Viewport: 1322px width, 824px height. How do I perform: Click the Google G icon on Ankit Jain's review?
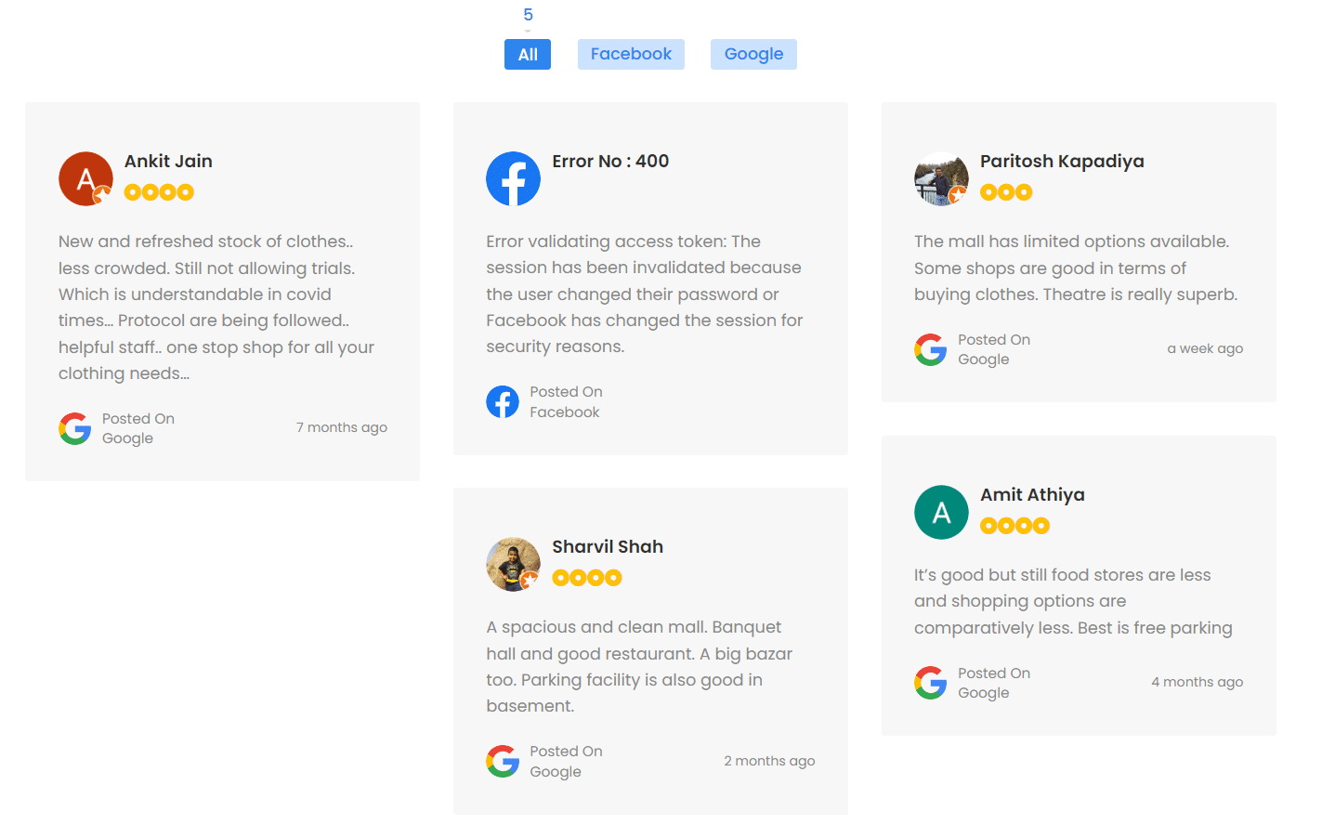pos(74,428)
